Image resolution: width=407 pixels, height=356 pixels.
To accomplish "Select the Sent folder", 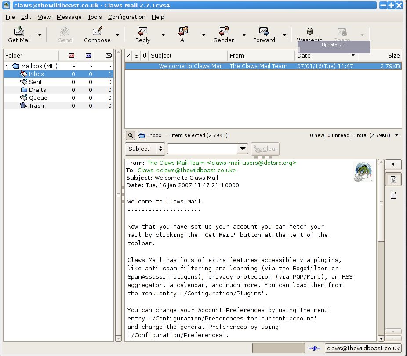I will (x=58, y=82).
